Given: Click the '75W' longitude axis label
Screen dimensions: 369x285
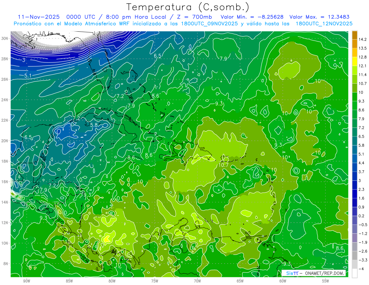Looking at the screenshot, I should point(155,281).
